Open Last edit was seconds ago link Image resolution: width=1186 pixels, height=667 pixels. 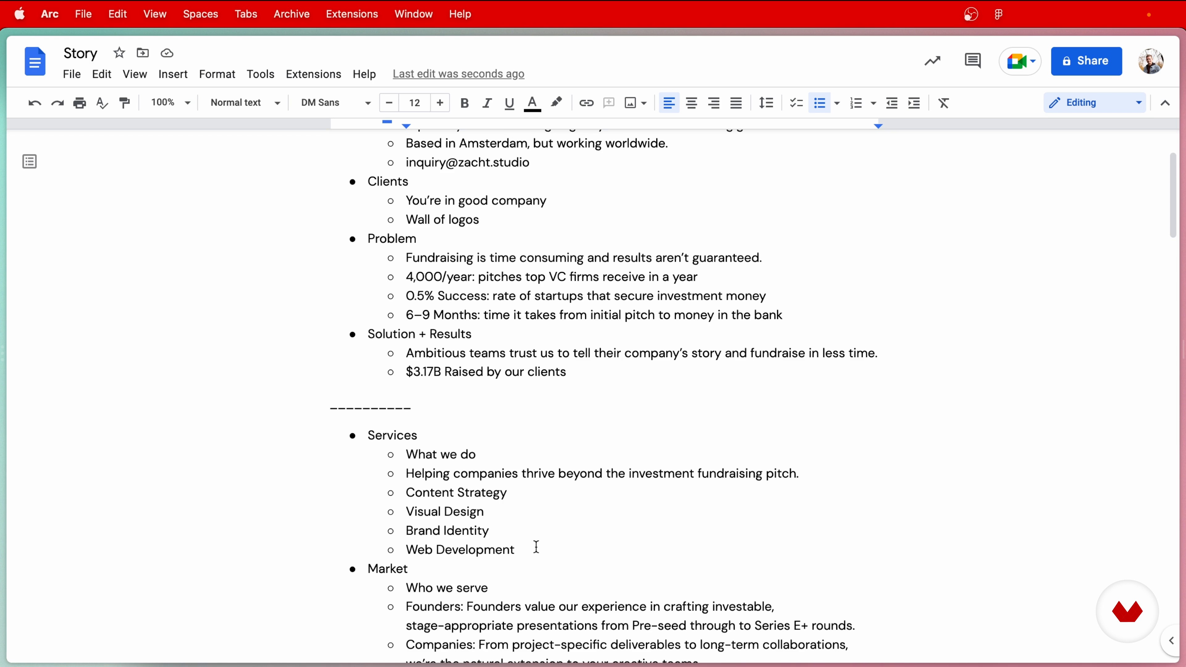pyautogui.click(x=458, y=74)
